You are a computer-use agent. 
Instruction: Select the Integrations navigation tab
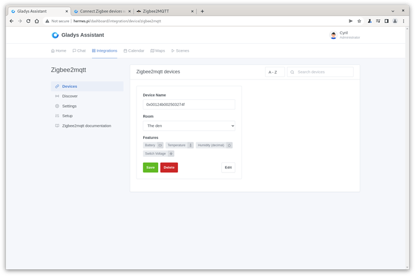105,51
